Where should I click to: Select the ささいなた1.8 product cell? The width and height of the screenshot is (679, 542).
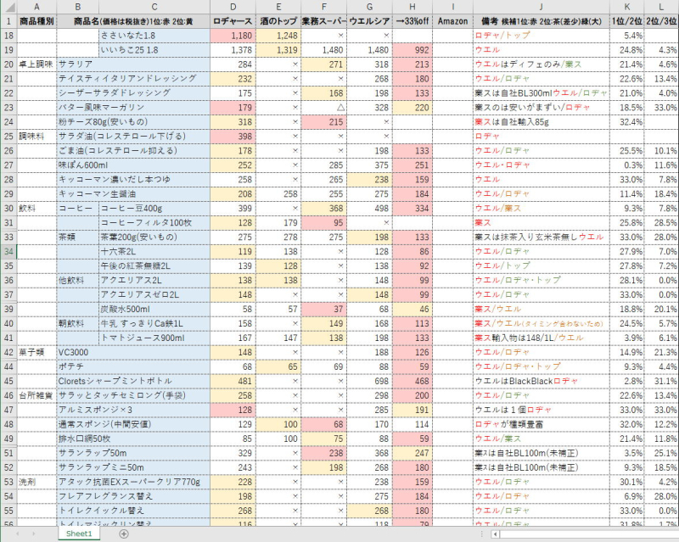[154, 36]
